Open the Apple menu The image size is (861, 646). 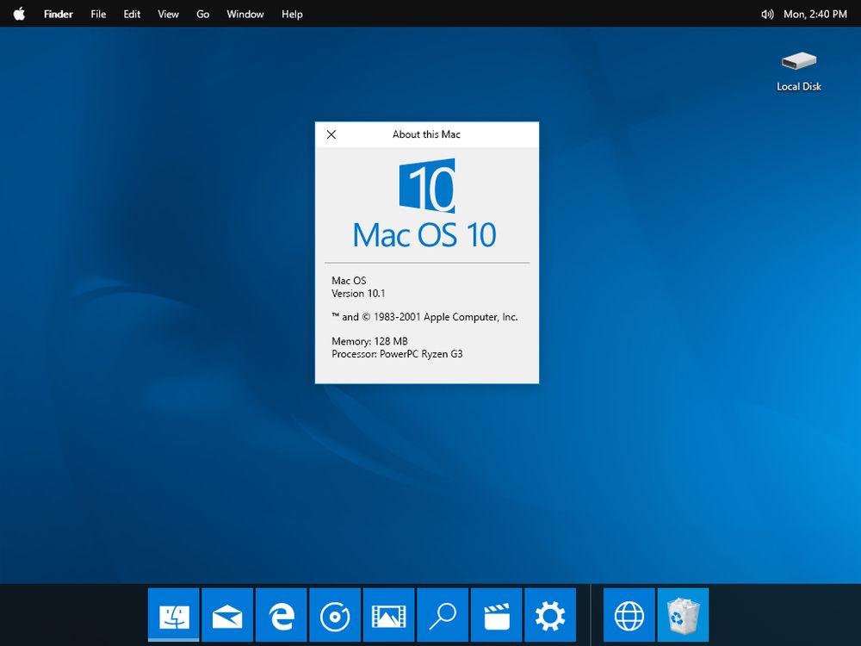coord(19,14)
